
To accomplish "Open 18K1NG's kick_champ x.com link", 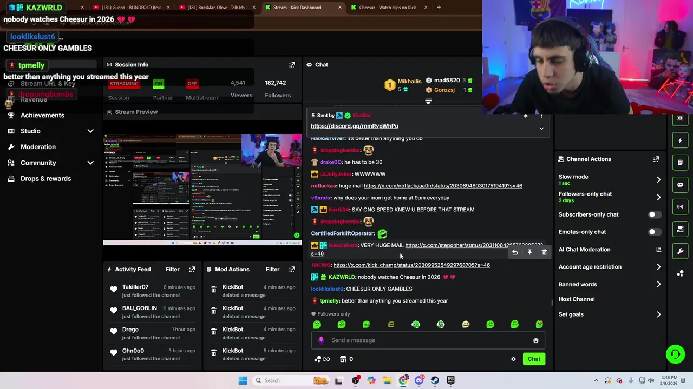I will (x=411, y=265).
